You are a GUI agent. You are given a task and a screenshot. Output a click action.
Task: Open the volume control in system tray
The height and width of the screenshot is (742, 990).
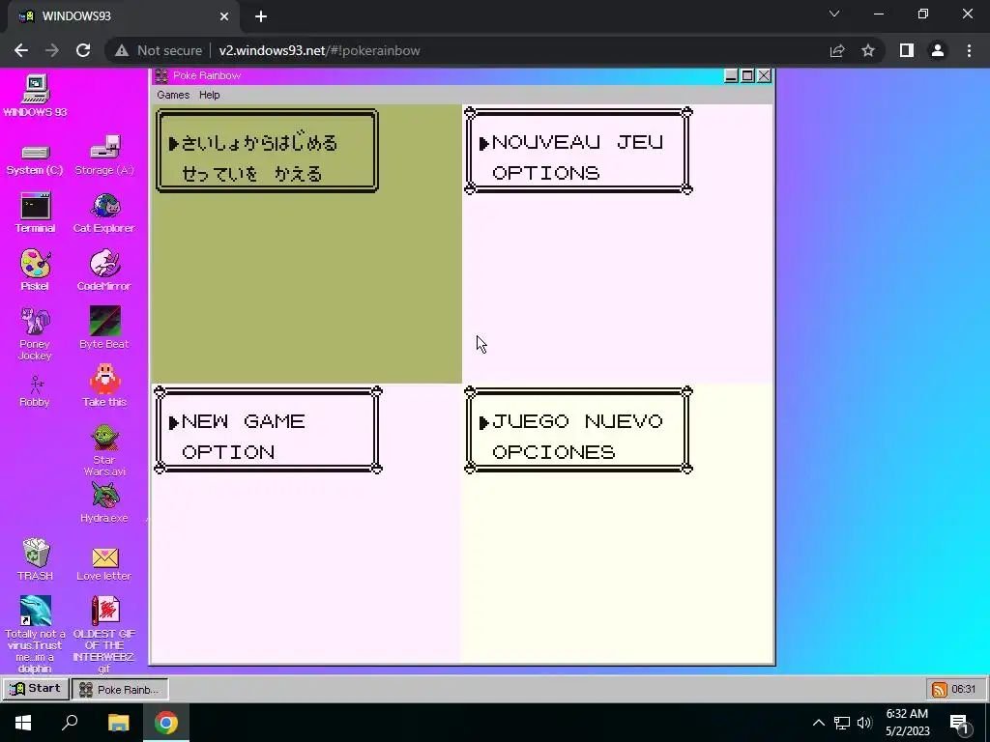coord(865,723)
